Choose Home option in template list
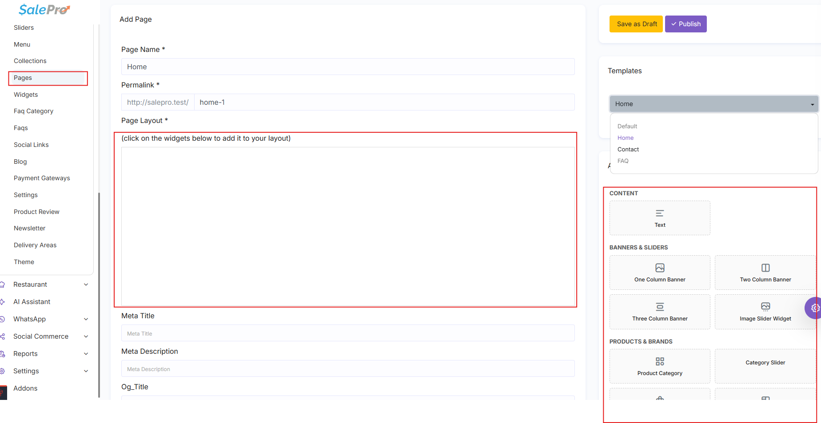 (x=626, y=138)
